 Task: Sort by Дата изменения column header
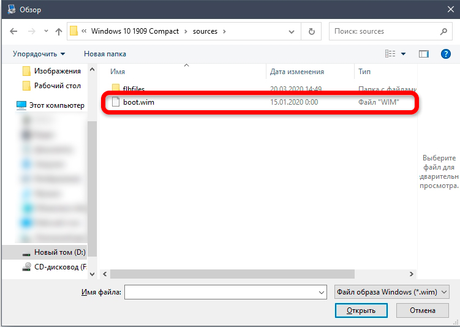point(297,72)
